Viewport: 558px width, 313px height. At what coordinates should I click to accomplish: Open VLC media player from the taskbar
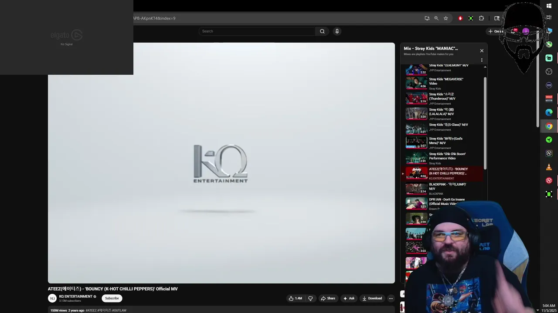549,167
